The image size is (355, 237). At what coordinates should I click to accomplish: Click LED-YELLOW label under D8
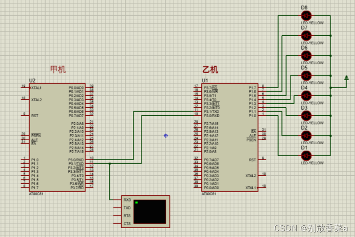(312, 23)
